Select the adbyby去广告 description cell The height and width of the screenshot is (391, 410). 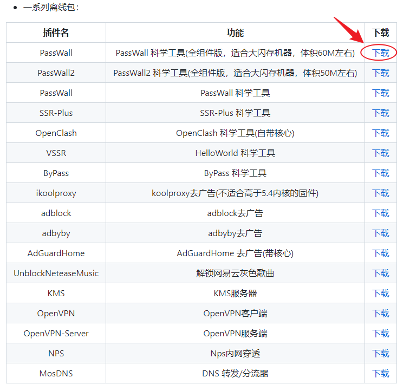coord(235,233)
